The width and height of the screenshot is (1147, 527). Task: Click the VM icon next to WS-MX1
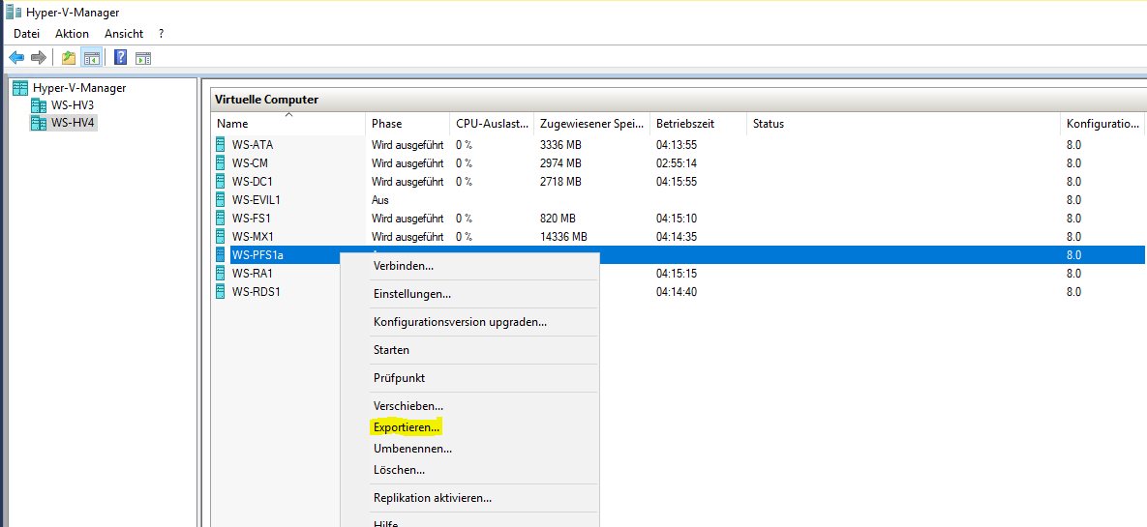tap(221, 236)
